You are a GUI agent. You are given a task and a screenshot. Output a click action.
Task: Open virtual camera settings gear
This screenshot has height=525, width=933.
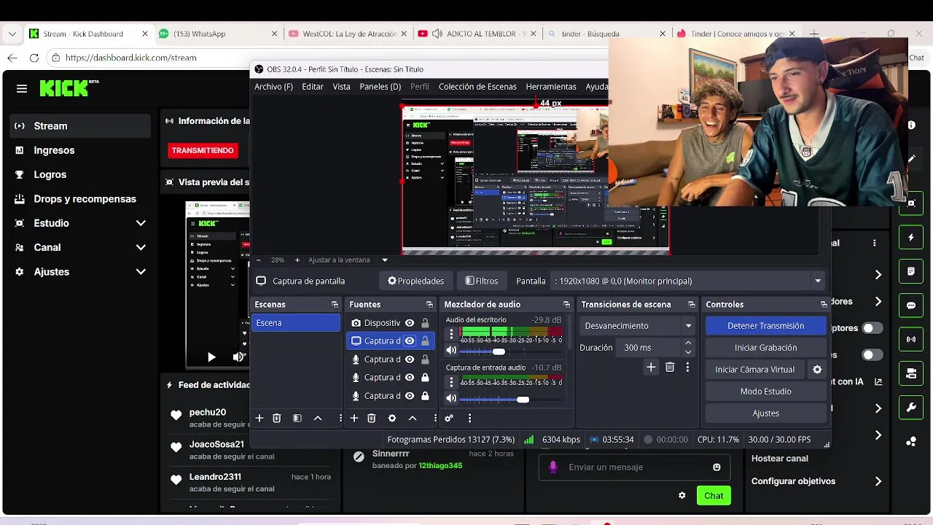tap(817, 370)
